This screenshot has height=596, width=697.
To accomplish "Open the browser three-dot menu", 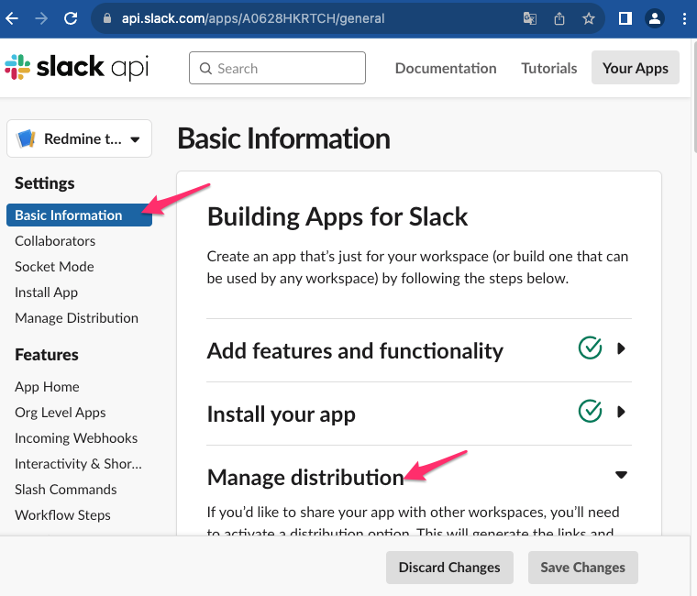I will click(x=684, y=18).
